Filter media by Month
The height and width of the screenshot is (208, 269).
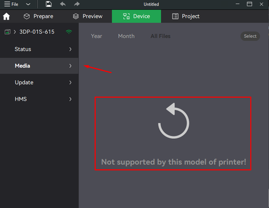126,36
